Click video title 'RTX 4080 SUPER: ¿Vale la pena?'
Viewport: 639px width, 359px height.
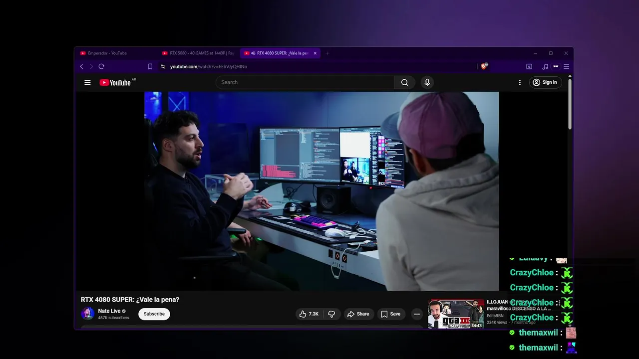coord(130,300)
